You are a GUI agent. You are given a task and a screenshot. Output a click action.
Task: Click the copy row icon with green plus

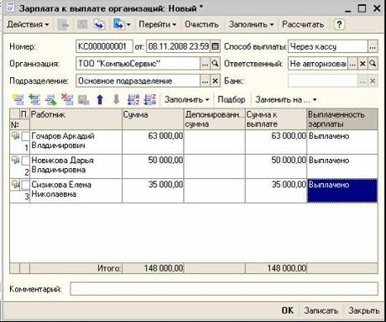34,99
